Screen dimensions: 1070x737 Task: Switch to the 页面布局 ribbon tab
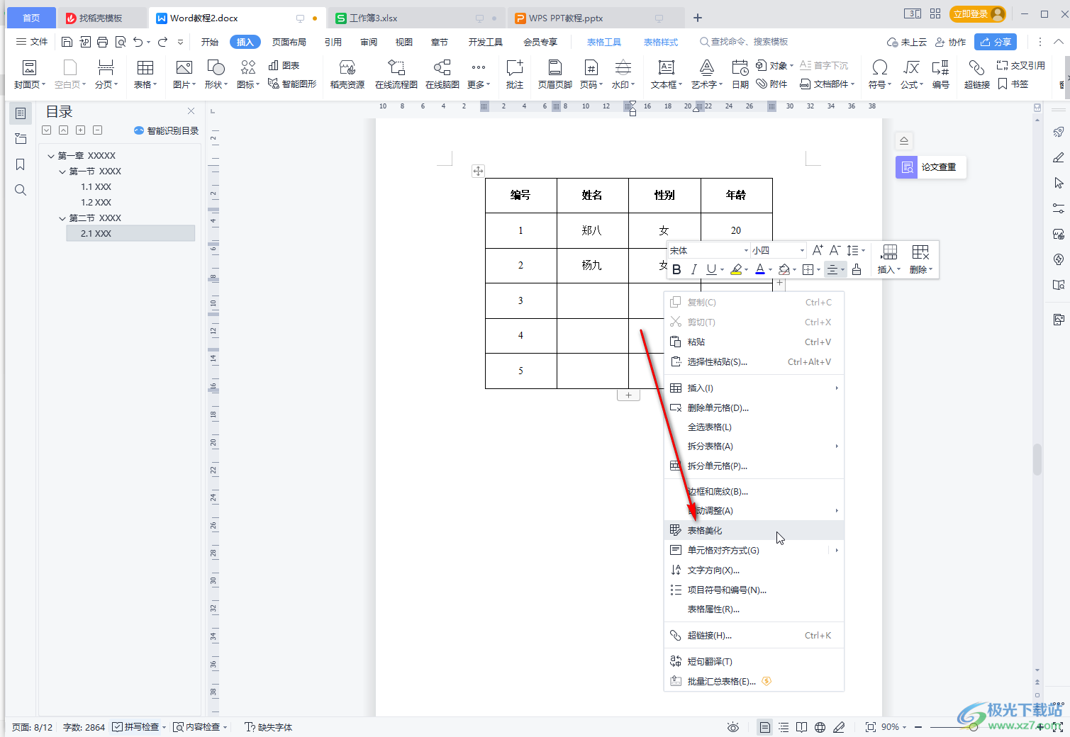(289, 42)
